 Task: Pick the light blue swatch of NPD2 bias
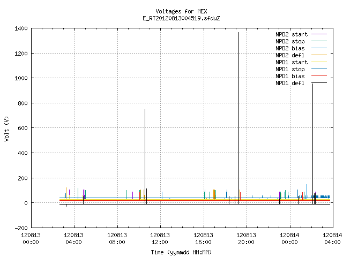pos(319,48)
